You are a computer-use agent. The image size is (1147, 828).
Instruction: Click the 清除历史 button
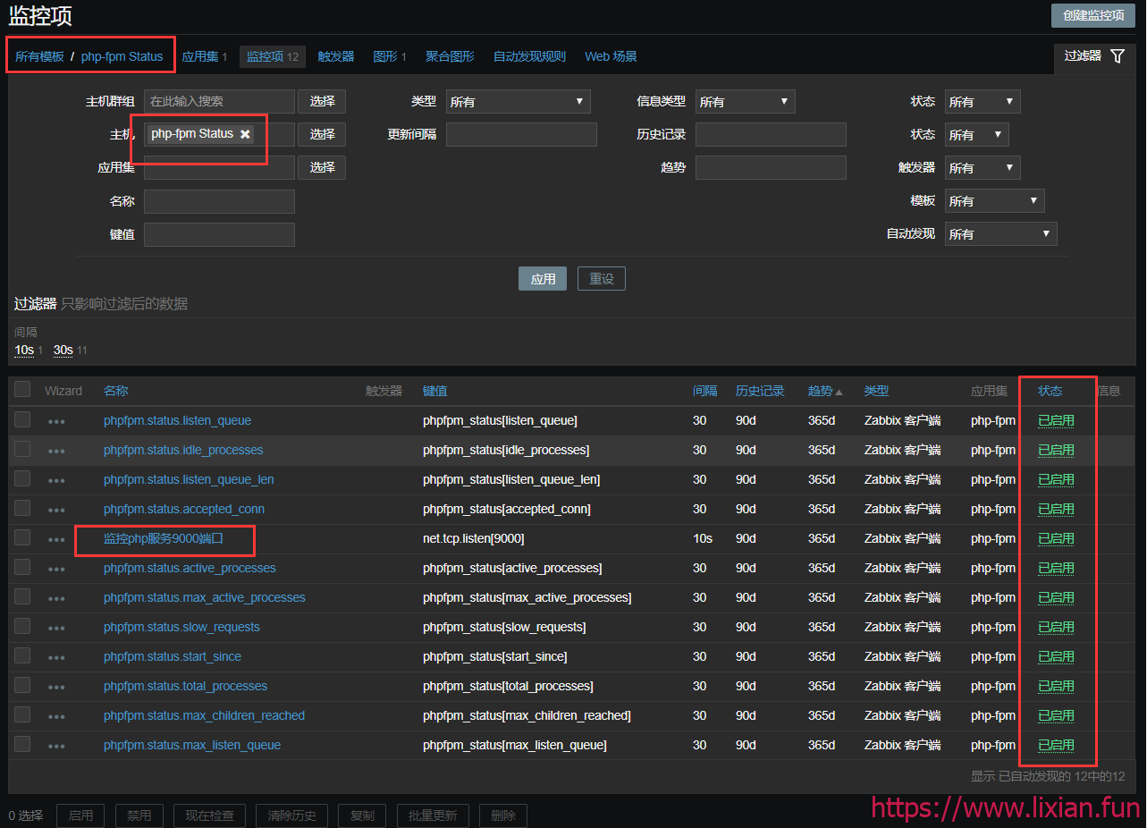click(x=292, y=815)
